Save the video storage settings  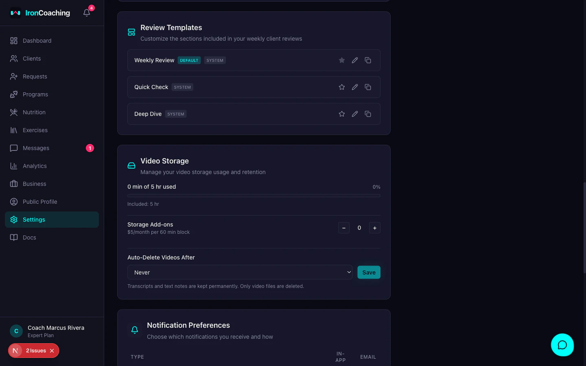click(x=369, y=272)
